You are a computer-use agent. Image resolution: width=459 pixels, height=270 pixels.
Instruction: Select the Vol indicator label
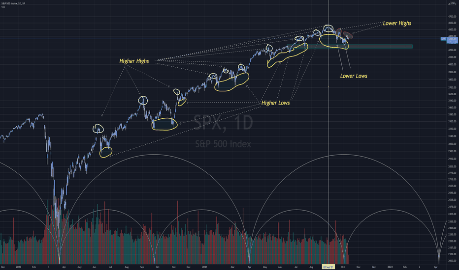(3, 7)
